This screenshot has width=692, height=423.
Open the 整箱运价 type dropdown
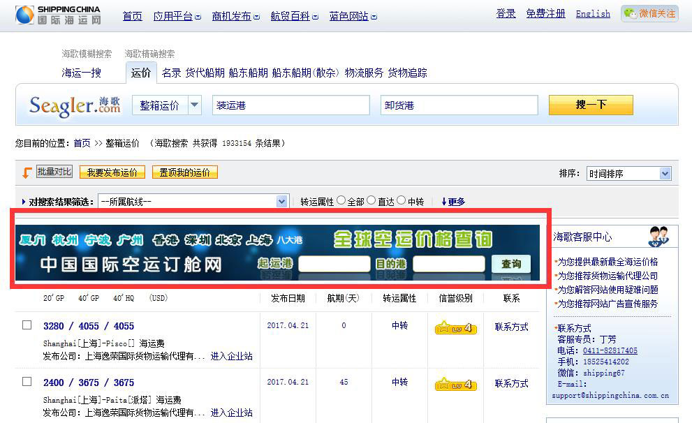(x=195, y=105)
